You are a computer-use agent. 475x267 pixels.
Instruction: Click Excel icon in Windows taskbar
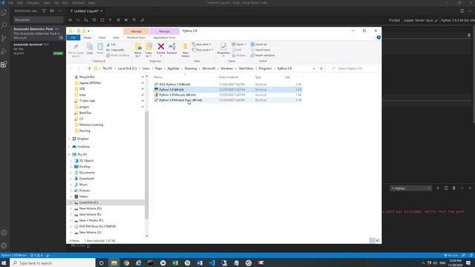pyautogui.click(x=175, y=263)
